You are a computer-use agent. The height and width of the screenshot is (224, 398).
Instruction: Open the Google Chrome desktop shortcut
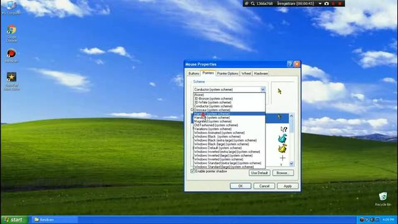(x=11, y=33)
